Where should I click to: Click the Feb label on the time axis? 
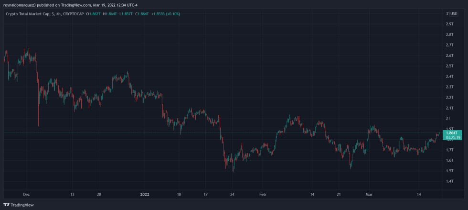coord(262,194)
